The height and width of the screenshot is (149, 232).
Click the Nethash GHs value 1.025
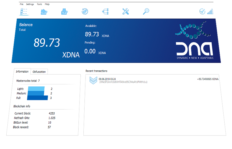(52, 118)
